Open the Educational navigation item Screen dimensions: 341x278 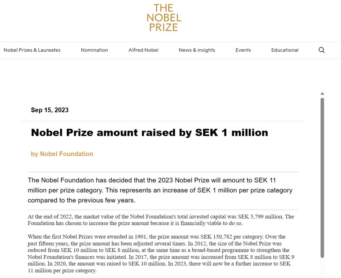click(285, 50)
